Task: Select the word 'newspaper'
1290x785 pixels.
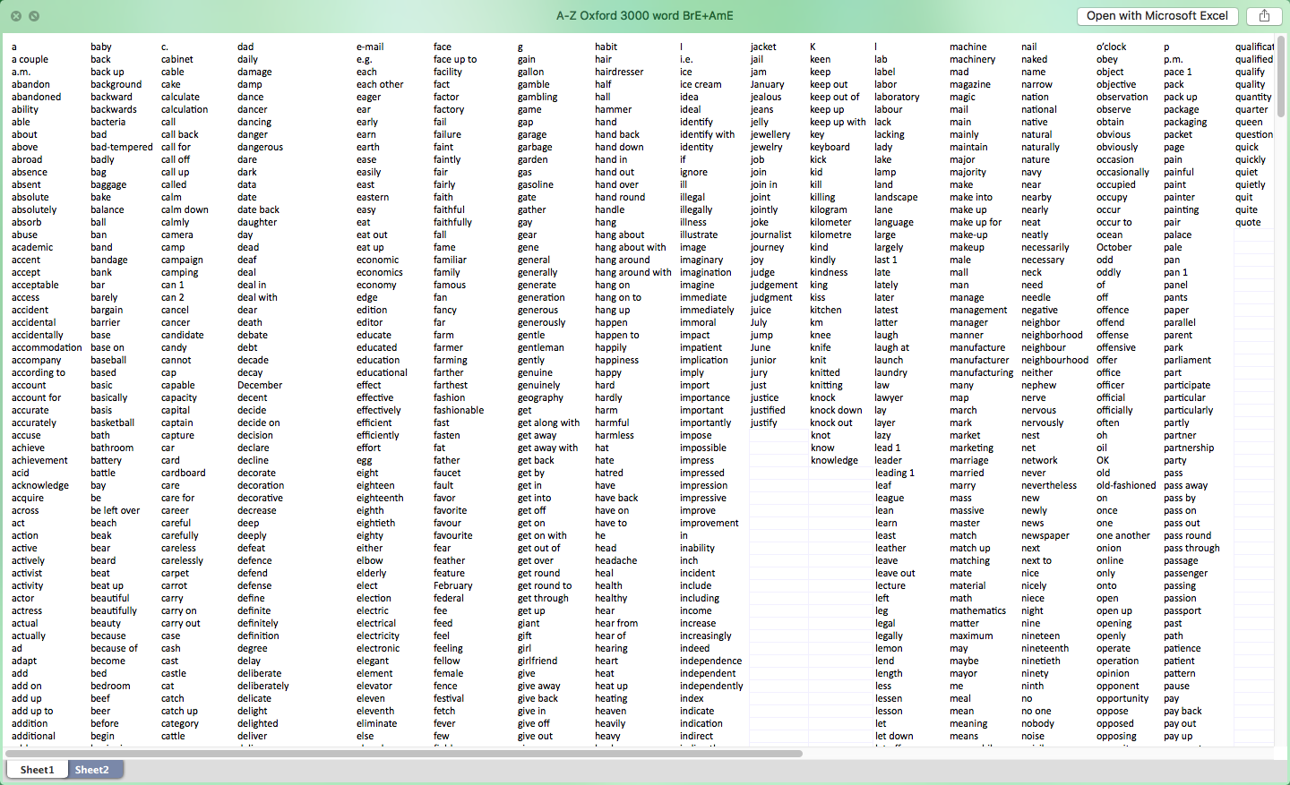Action: click(1045, 535)
